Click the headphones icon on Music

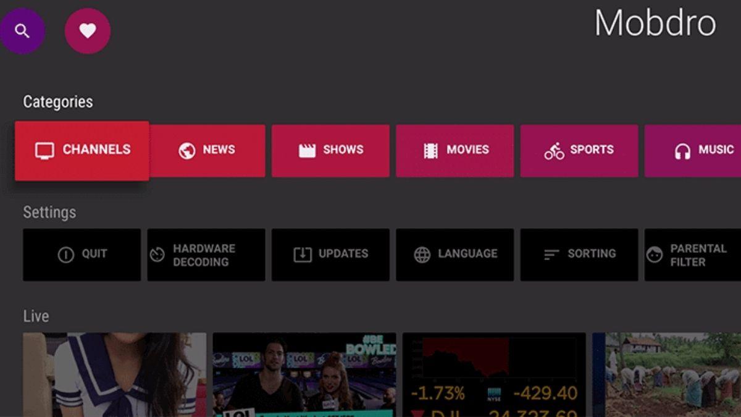pyautogui.click(x=682, y=151)
